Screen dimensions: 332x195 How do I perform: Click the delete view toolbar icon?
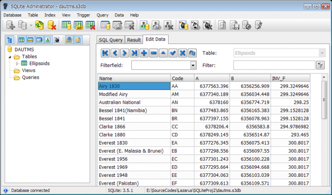pos(169,25)
